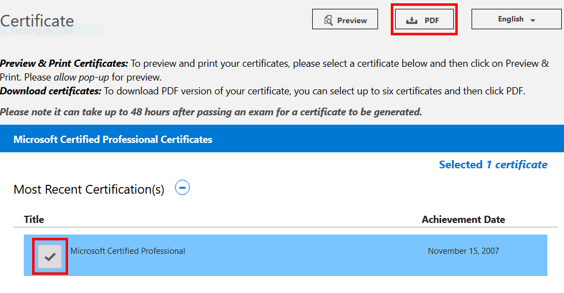
Task: Select the Microsoft Certified Professional title text
Action: click(127, 251)
